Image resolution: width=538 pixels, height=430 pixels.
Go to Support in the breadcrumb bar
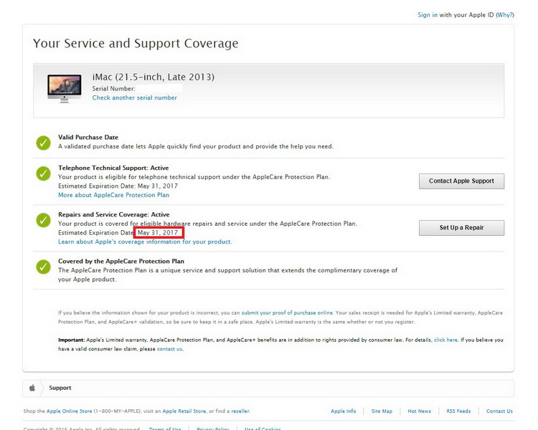(60, 388)
